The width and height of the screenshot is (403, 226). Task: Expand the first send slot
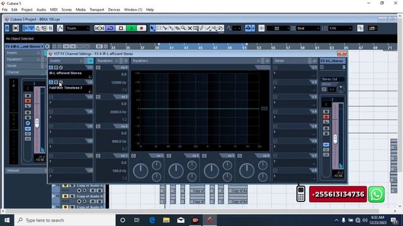click(275, 73)
